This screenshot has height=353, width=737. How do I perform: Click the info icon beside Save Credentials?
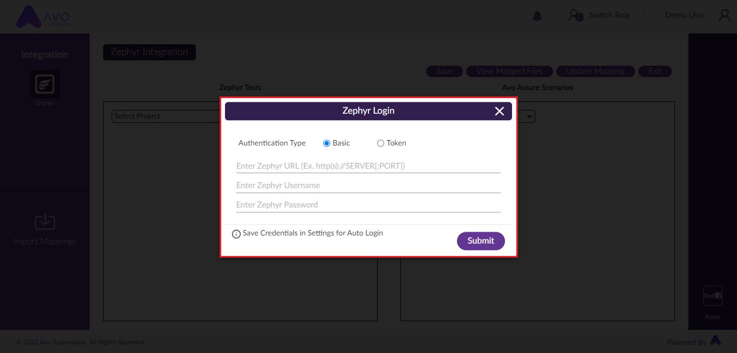pyautogui.click(x=236, y=234)
